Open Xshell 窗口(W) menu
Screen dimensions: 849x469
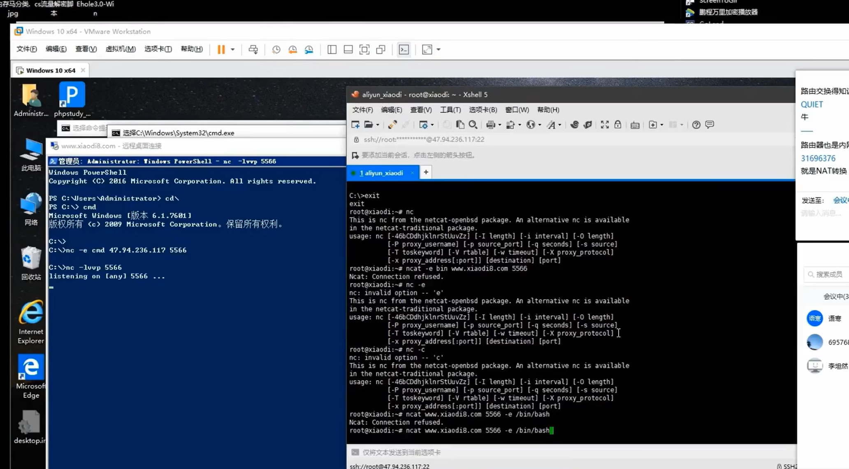517,110
